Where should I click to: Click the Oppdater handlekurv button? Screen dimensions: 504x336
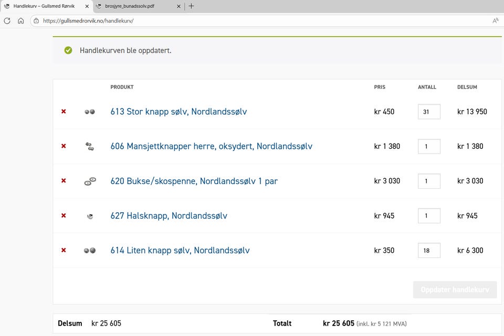(455, 289)
